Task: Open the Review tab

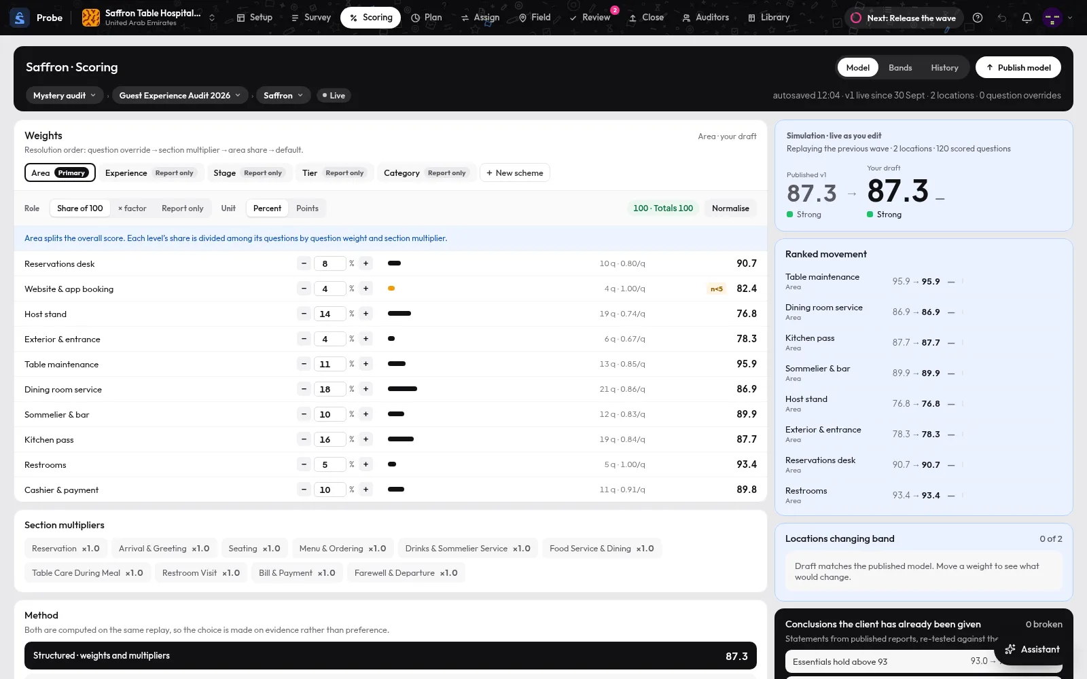Action: [x=589, y=18]
